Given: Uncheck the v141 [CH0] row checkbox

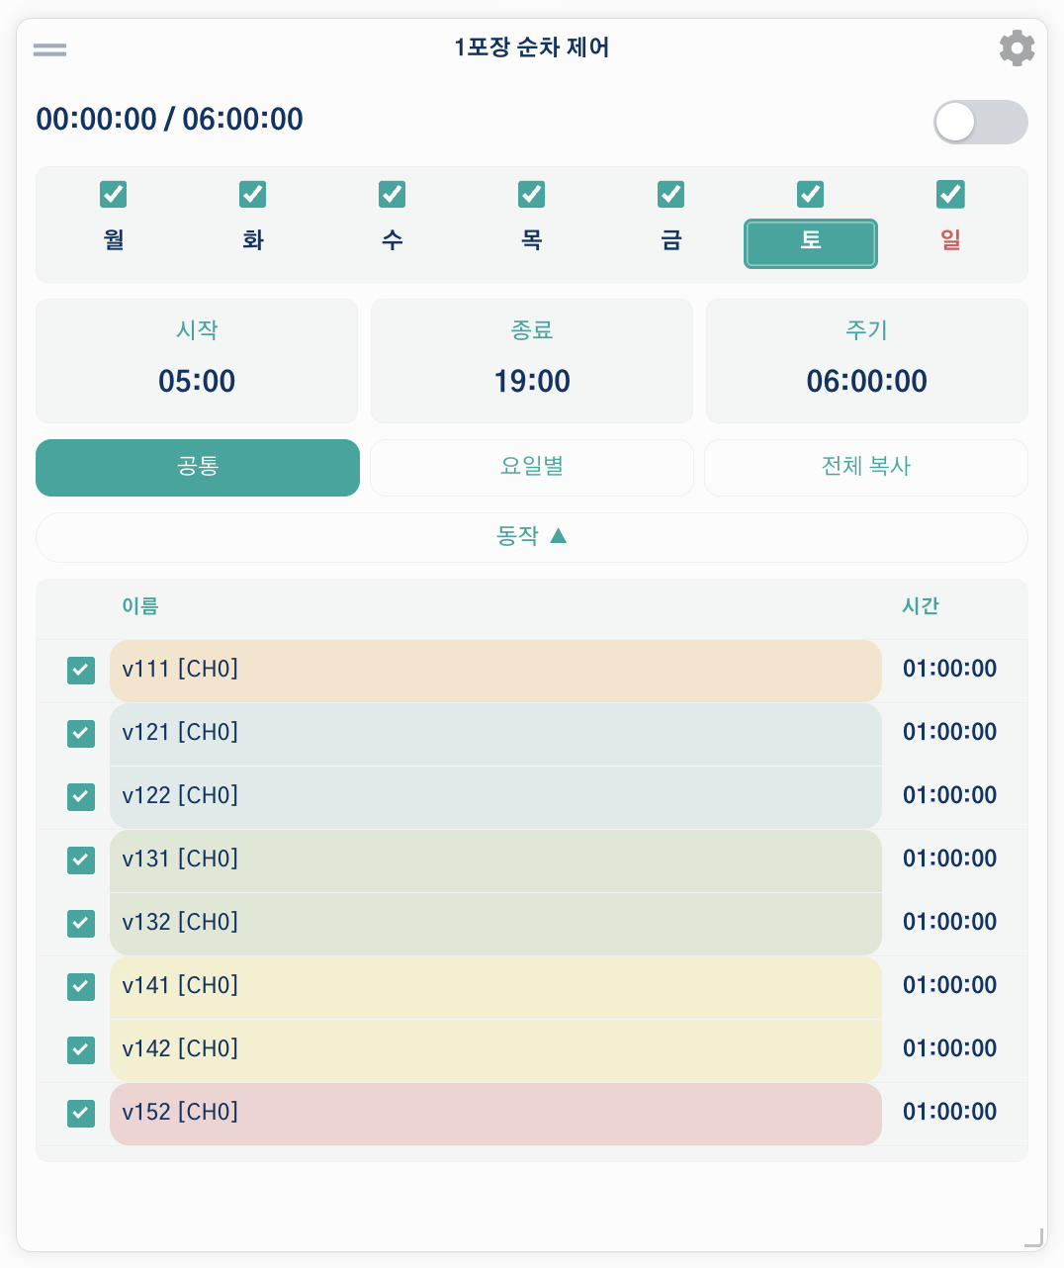Looking at the screenshot, I should (x=81, y=987).
